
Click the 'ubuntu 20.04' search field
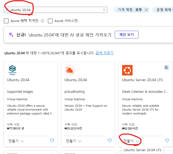click(55, 10)
